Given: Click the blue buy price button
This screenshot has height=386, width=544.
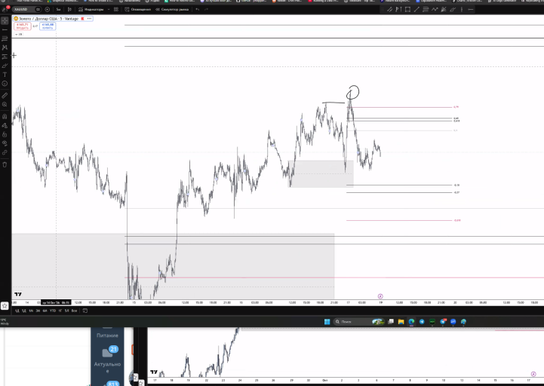Looking at the screenshot, I should tap(48, 26).
